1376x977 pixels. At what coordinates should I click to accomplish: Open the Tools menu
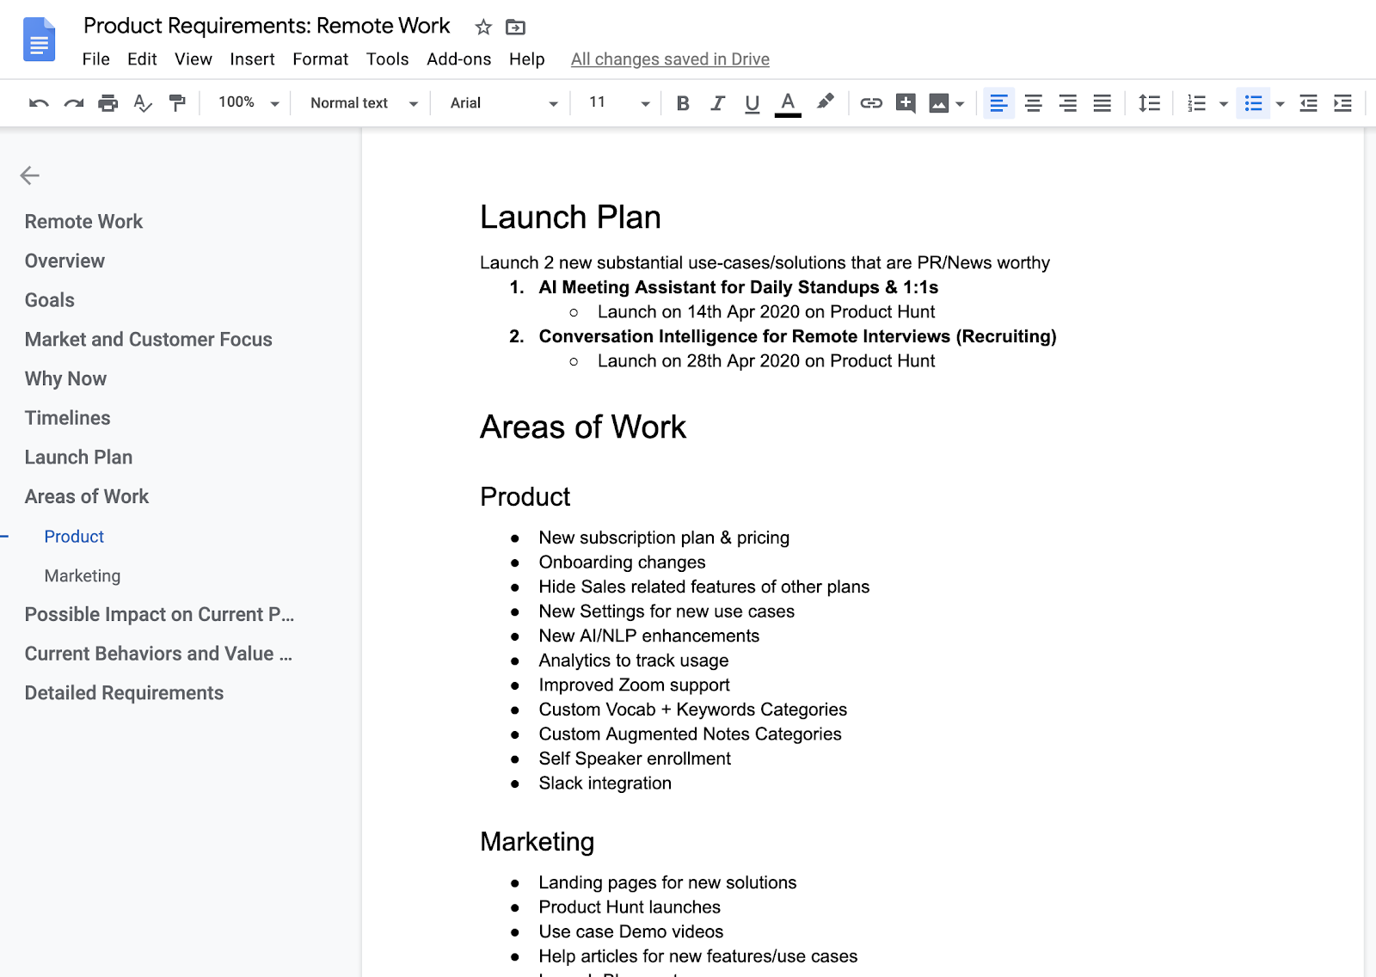click(x=388, y=59)
